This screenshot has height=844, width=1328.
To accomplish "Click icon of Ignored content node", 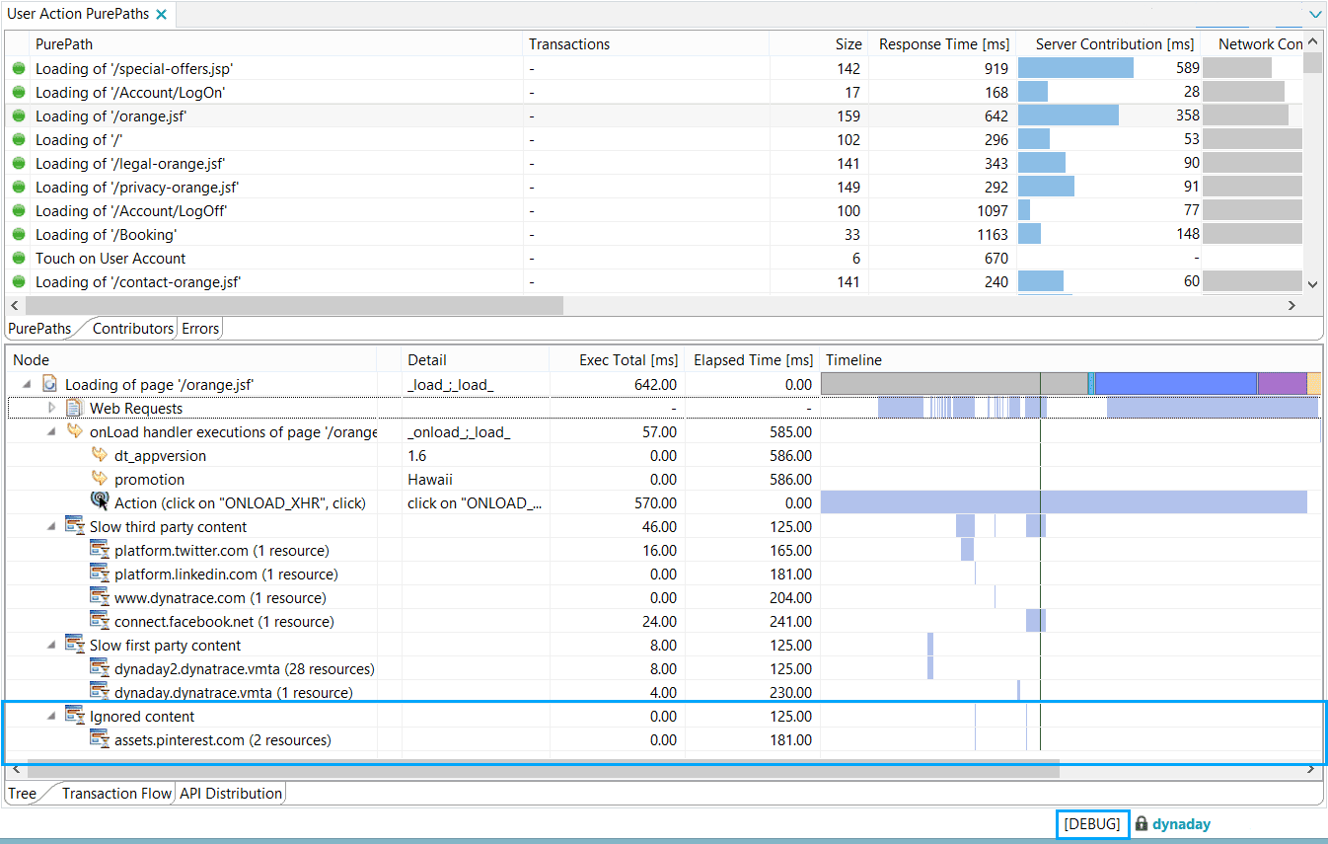I will point(74,716).
